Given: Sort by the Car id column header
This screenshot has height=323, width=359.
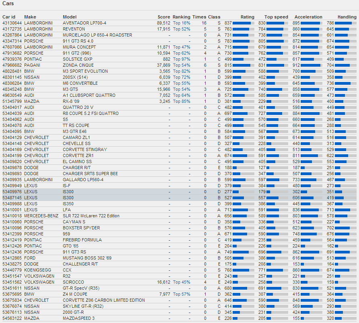Looking at the screenshot, I should [x=9, y=17].
